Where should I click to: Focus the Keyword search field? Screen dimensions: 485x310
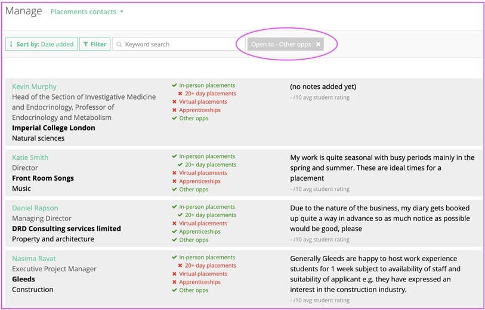pyautogui.click(x=179, y=44)
